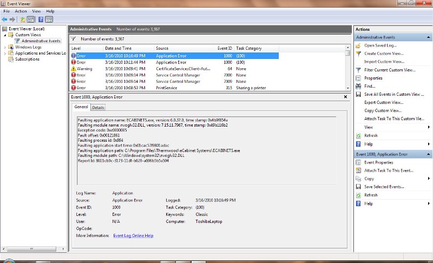This screenshot has width=433, height=263.
Task: Select the Service Control Manager event 7009 row
Action: [x=174, y=81]
